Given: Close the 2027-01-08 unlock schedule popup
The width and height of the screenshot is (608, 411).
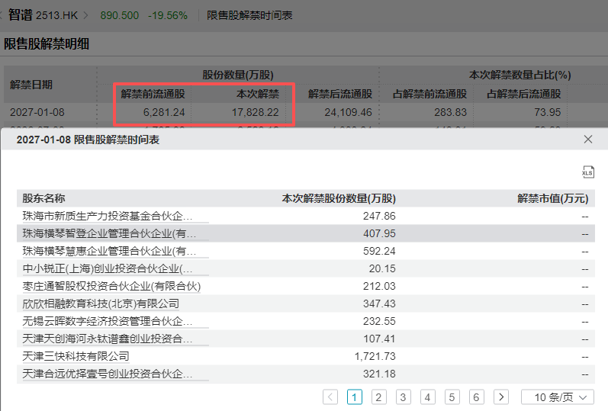Looking at the screenshot, I should 588,140.
